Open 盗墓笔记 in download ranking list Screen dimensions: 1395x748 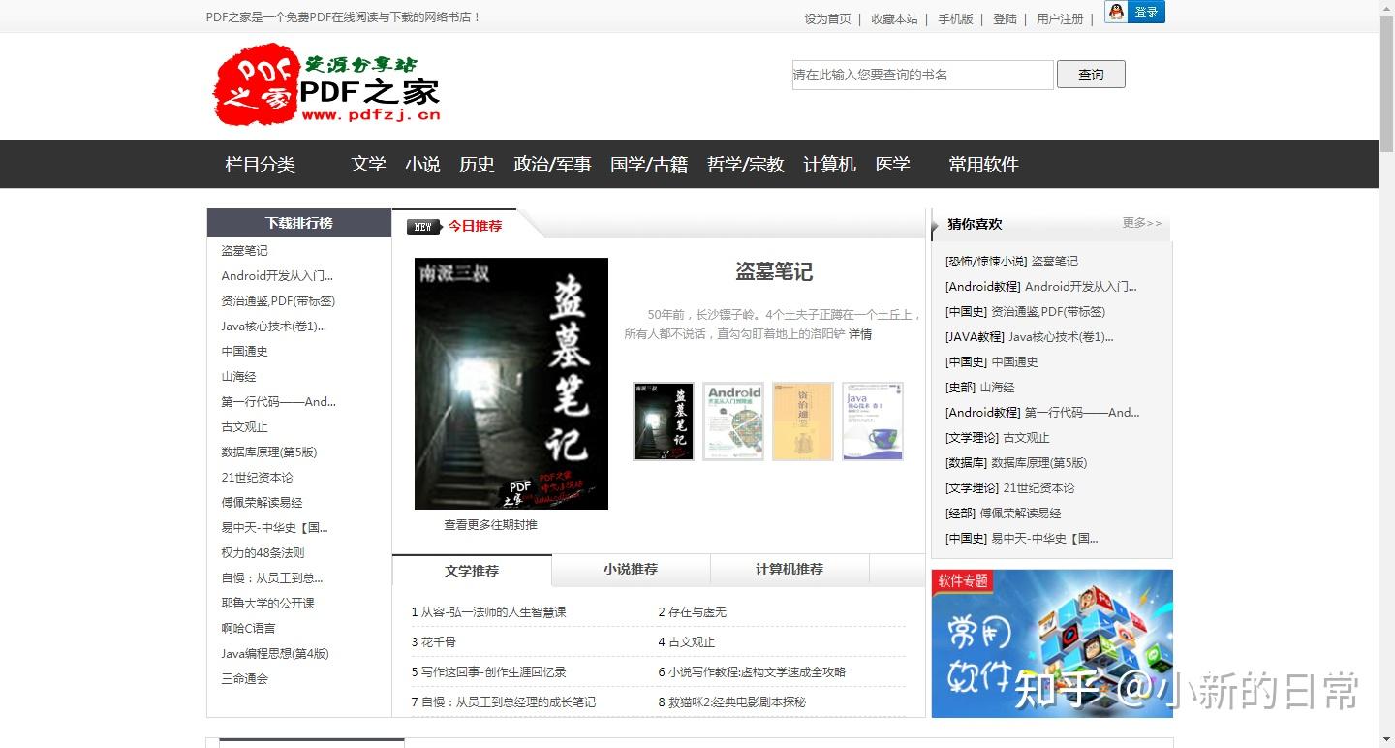244,251
